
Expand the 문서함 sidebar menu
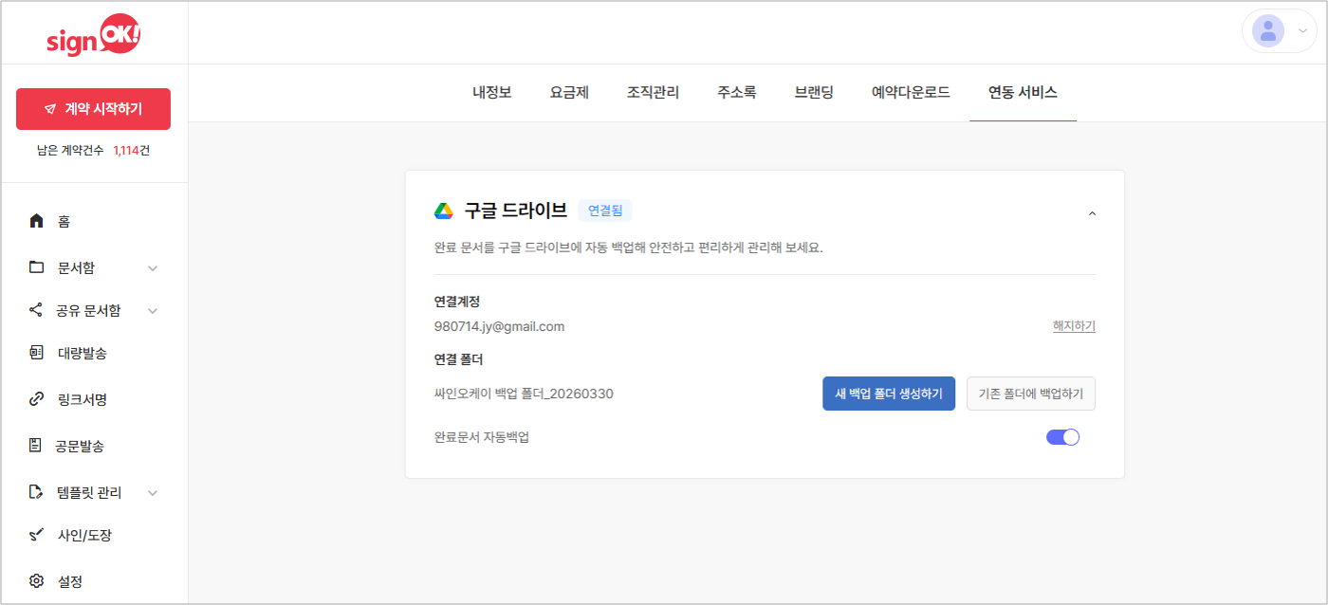click(x=153, y=268)
